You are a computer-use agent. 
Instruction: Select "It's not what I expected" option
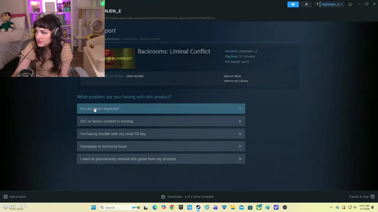point(161,109)
